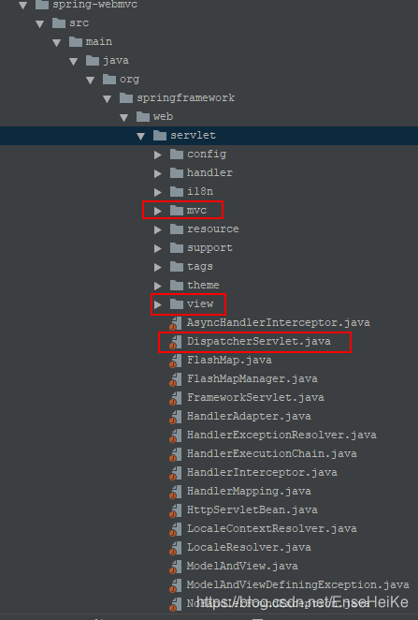Viewport: 418px width, 620px height.
Task: Click the handler folder icon
Action: [x=177, y=172]
